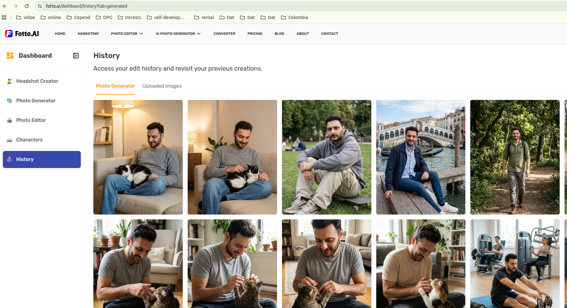The width and height of the screenshot is (567, 308).
Task: Open the Venice bridge generated photo
Action: coord(420,157)
